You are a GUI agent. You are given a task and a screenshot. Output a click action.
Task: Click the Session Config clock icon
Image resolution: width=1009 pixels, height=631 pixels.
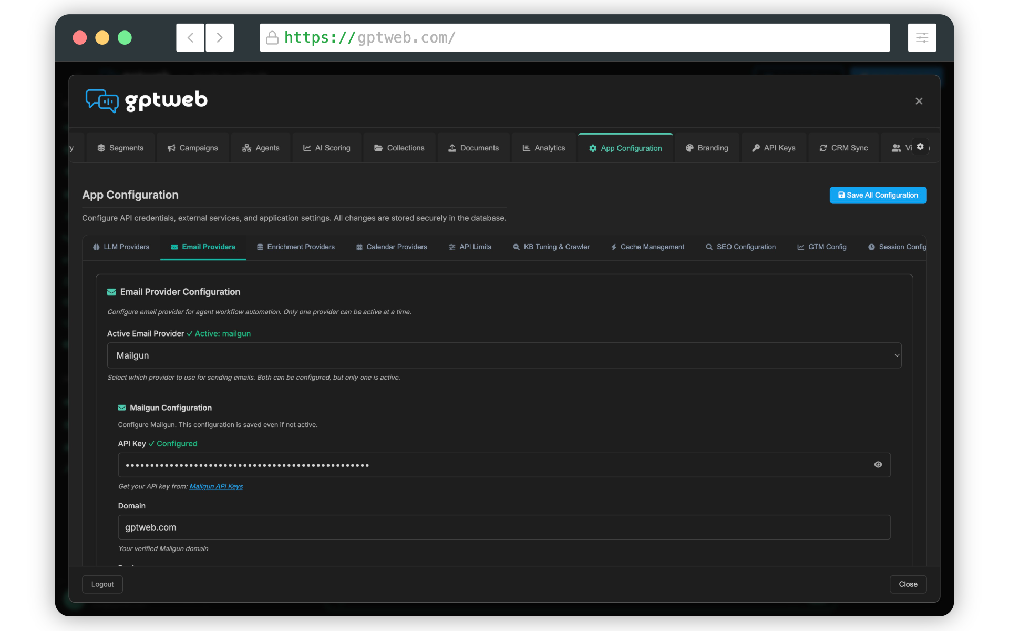click(x=871, y=247)
